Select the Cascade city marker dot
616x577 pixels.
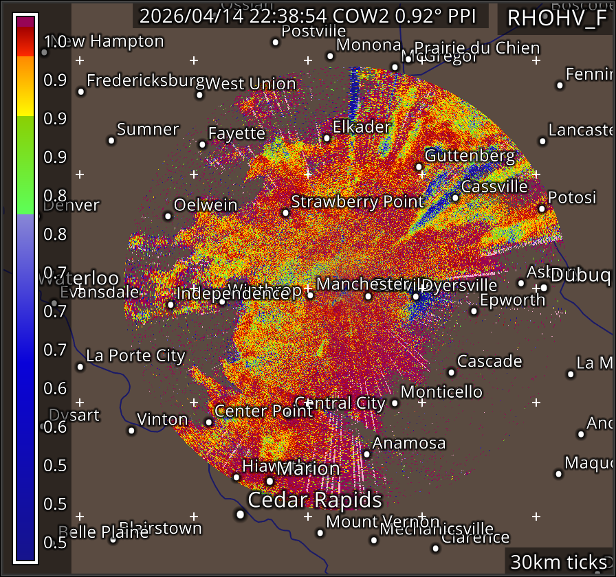tap(451, 372)
